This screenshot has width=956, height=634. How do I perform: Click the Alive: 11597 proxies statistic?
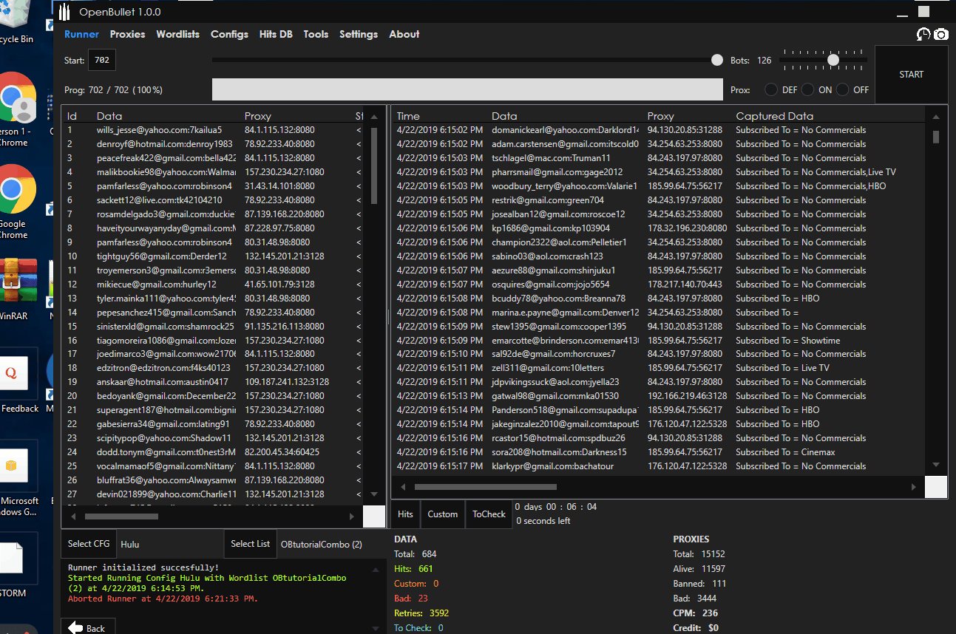click(699, 569)
